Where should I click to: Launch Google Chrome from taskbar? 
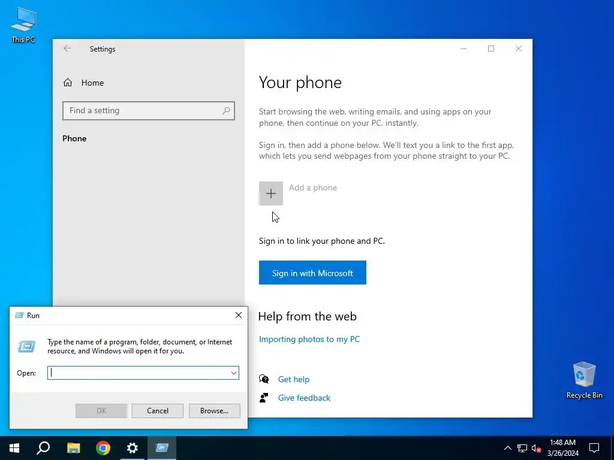pyautogui.click(x=103, y=448)
